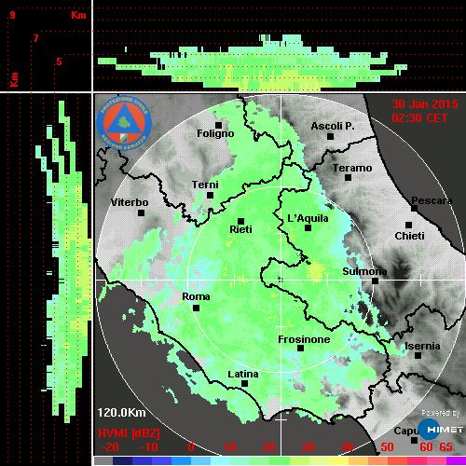466x466 pixels.
Task: Click the 120.0Km range label
Action: point(121,413)
